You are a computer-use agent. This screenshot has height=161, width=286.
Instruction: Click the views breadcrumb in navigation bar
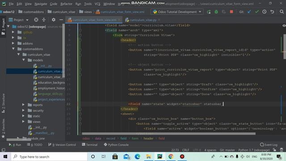click(x=85, y=12)
